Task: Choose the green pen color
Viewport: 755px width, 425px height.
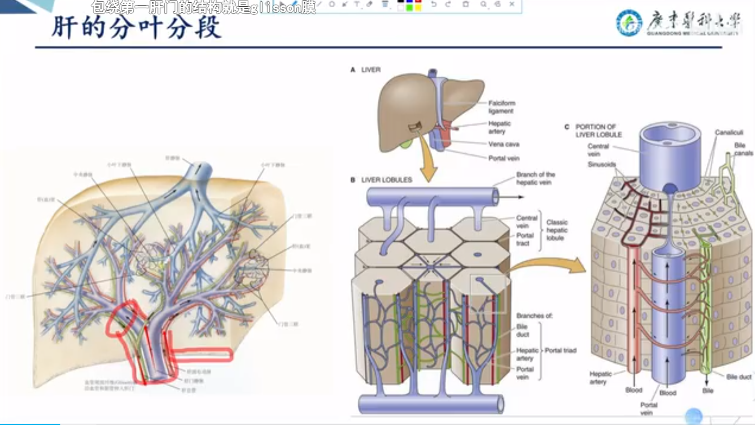Action: coord(409,8)
